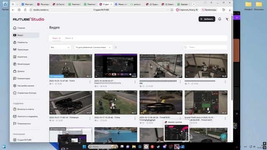Open the profile avatar menu
This screenshot has width=267, height=150.
pos(227,19)
